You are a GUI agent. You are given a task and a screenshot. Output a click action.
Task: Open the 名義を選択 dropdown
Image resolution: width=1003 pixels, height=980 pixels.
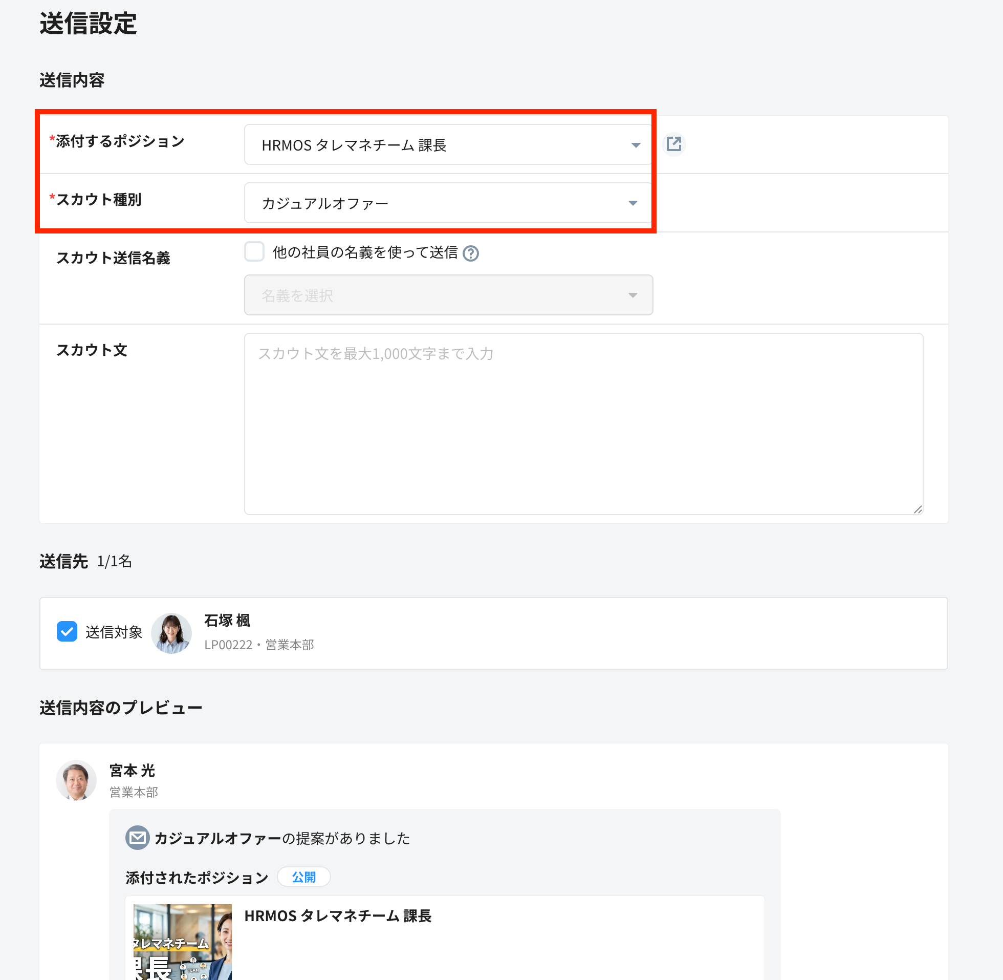[448, 295]
